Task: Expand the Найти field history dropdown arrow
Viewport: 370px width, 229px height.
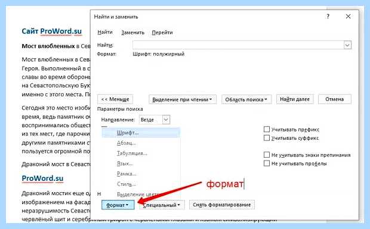Action: click(x=347, y=45)
